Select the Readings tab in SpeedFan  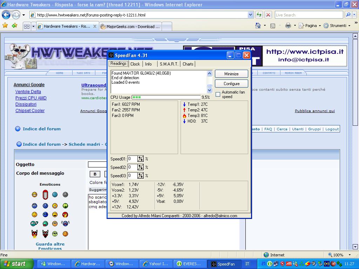(118, 64)
